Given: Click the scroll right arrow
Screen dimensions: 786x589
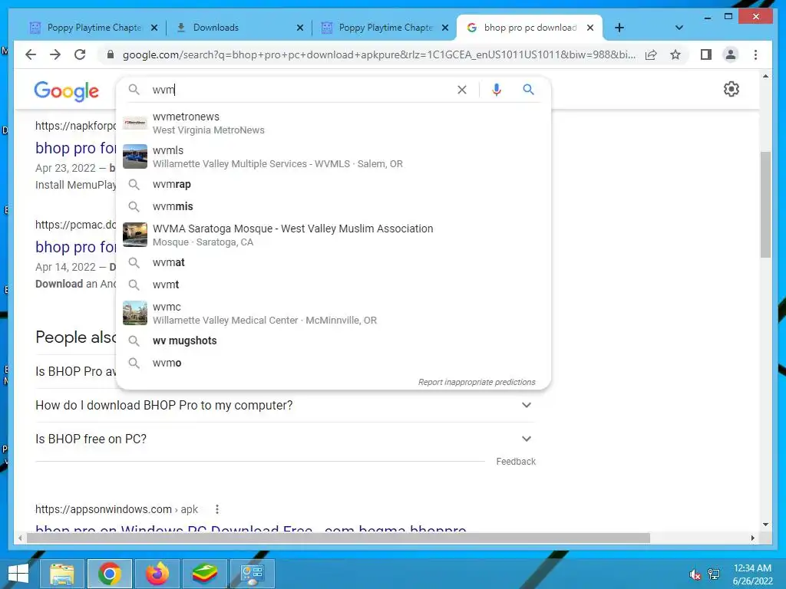Looking at the screenshot, I should (753, 538).
